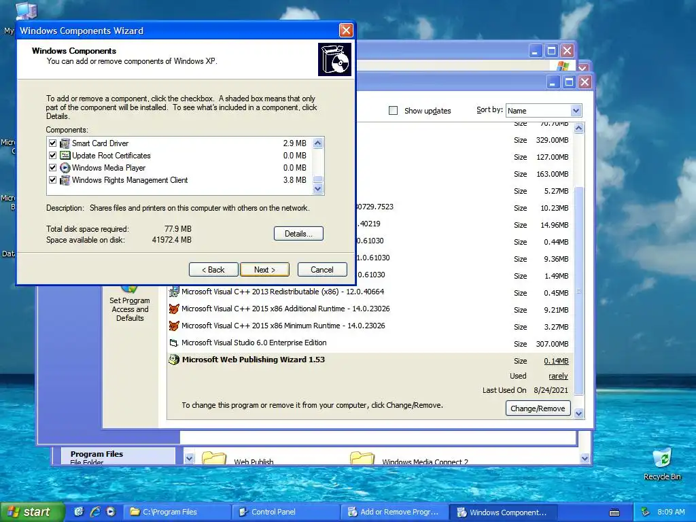Select the Windows Rights Management Client icon
Viewport: 696px width, 522px height.
tap(65, 180)
